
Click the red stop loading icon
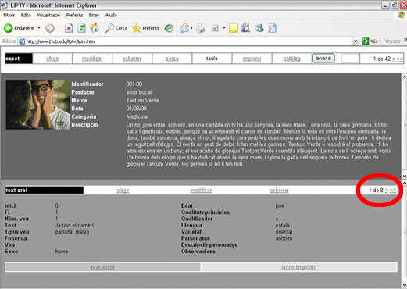69,28
